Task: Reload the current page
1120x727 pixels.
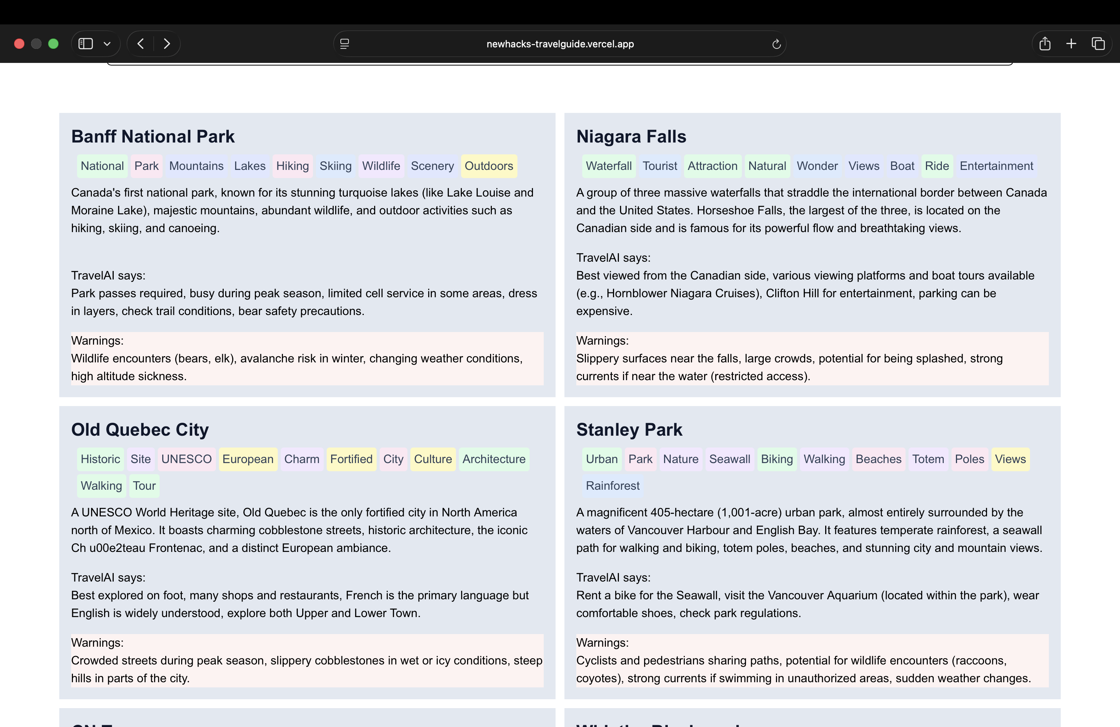Action: click(776, 44)
